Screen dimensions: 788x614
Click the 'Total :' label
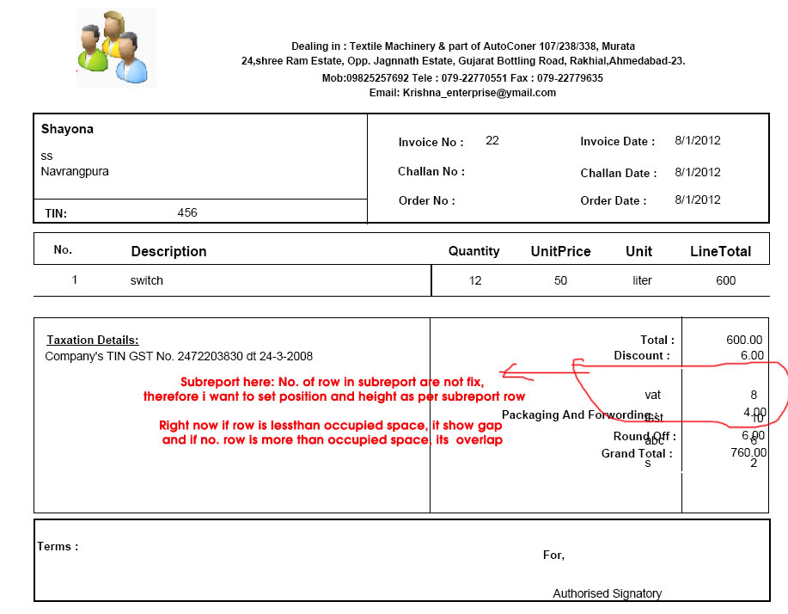[x=657, y=340]
